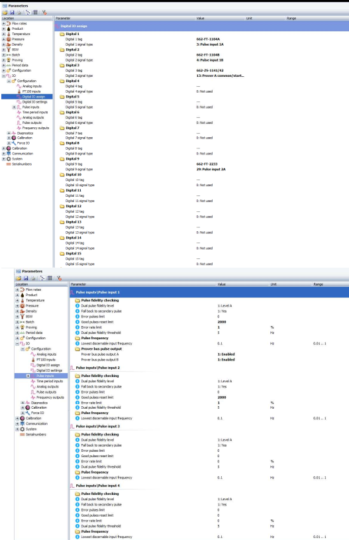Select PT100 inputs in Digital IO assign window
The height and width of the screenshot is (540, 349).
click(31, 91)
